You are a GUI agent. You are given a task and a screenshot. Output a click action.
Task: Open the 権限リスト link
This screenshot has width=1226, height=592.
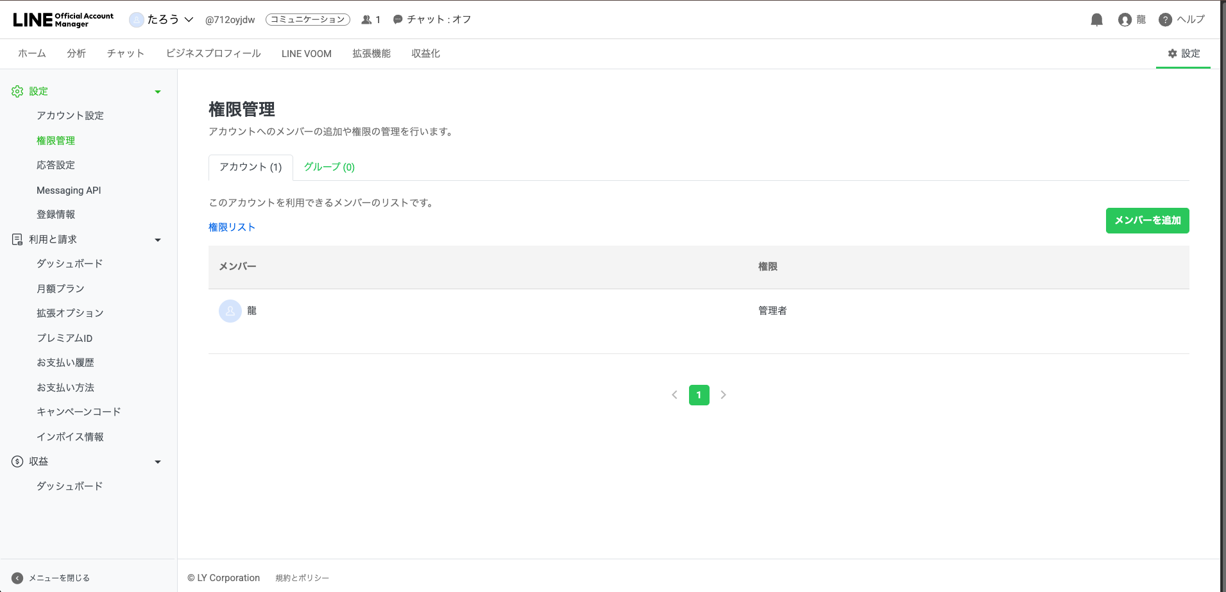pos(232,227)
